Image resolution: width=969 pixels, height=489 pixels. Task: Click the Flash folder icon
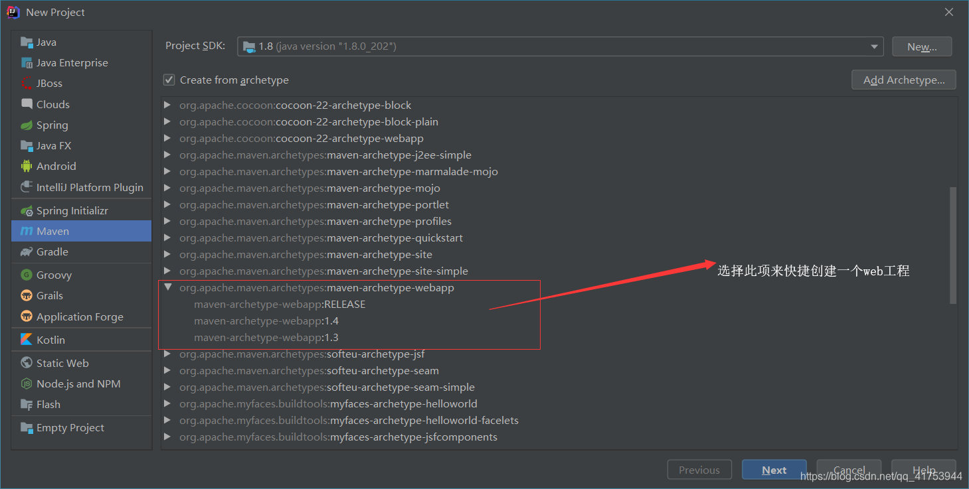(27, 404)
